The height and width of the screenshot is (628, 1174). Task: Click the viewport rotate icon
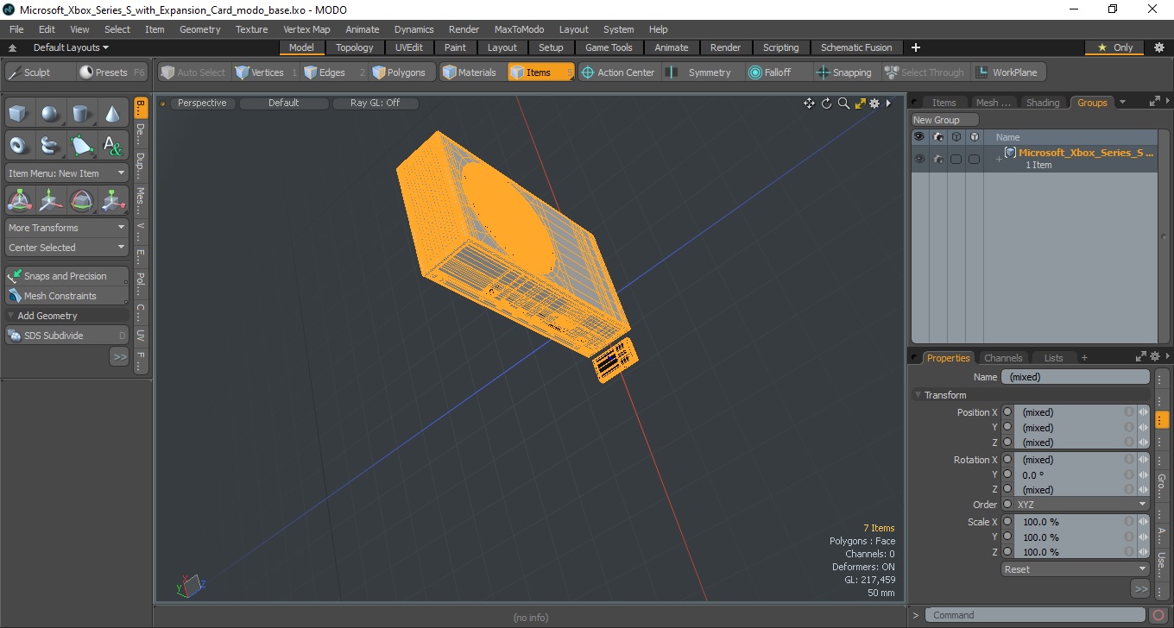826,104
